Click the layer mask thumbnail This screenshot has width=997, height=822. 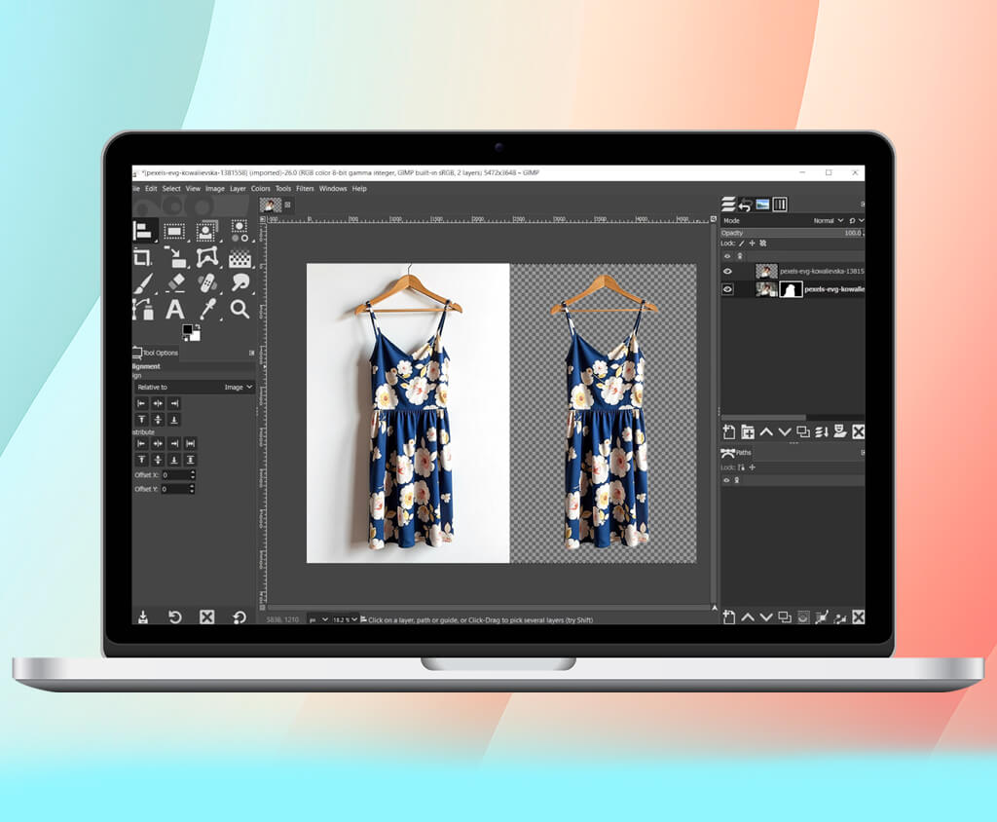tap(791, 289)
